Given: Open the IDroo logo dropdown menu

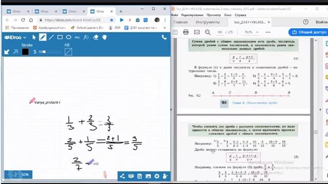Looking at the screenshot, I should point(15,37).
